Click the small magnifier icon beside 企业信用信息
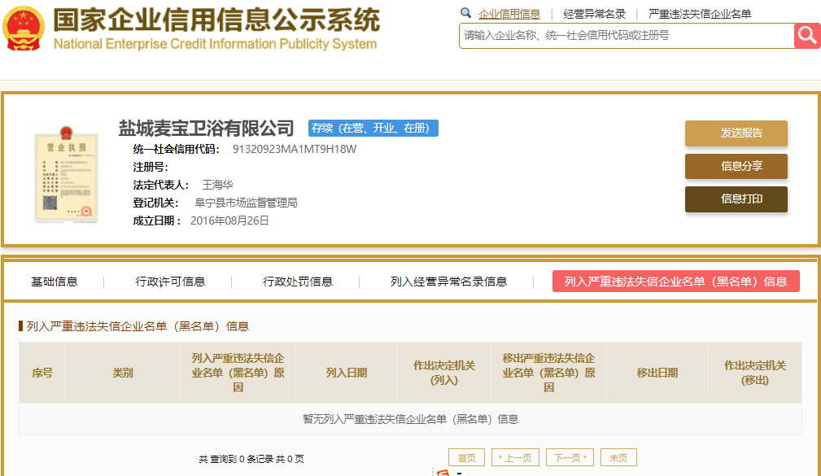This screenshot has width=821, height=476. coord(465,13)
